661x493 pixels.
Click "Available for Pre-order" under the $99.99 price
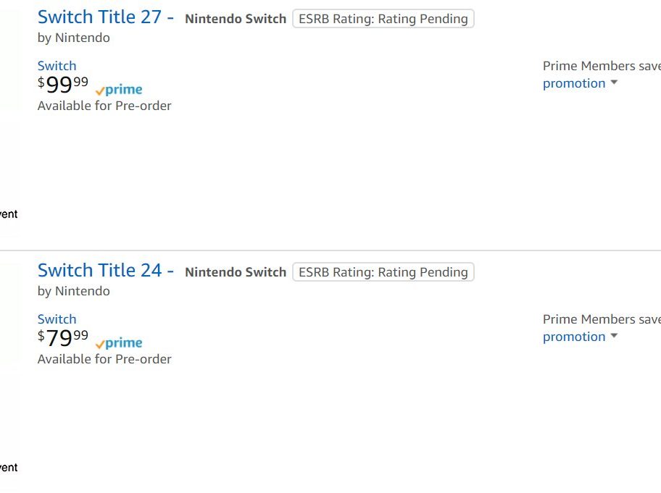104,106
